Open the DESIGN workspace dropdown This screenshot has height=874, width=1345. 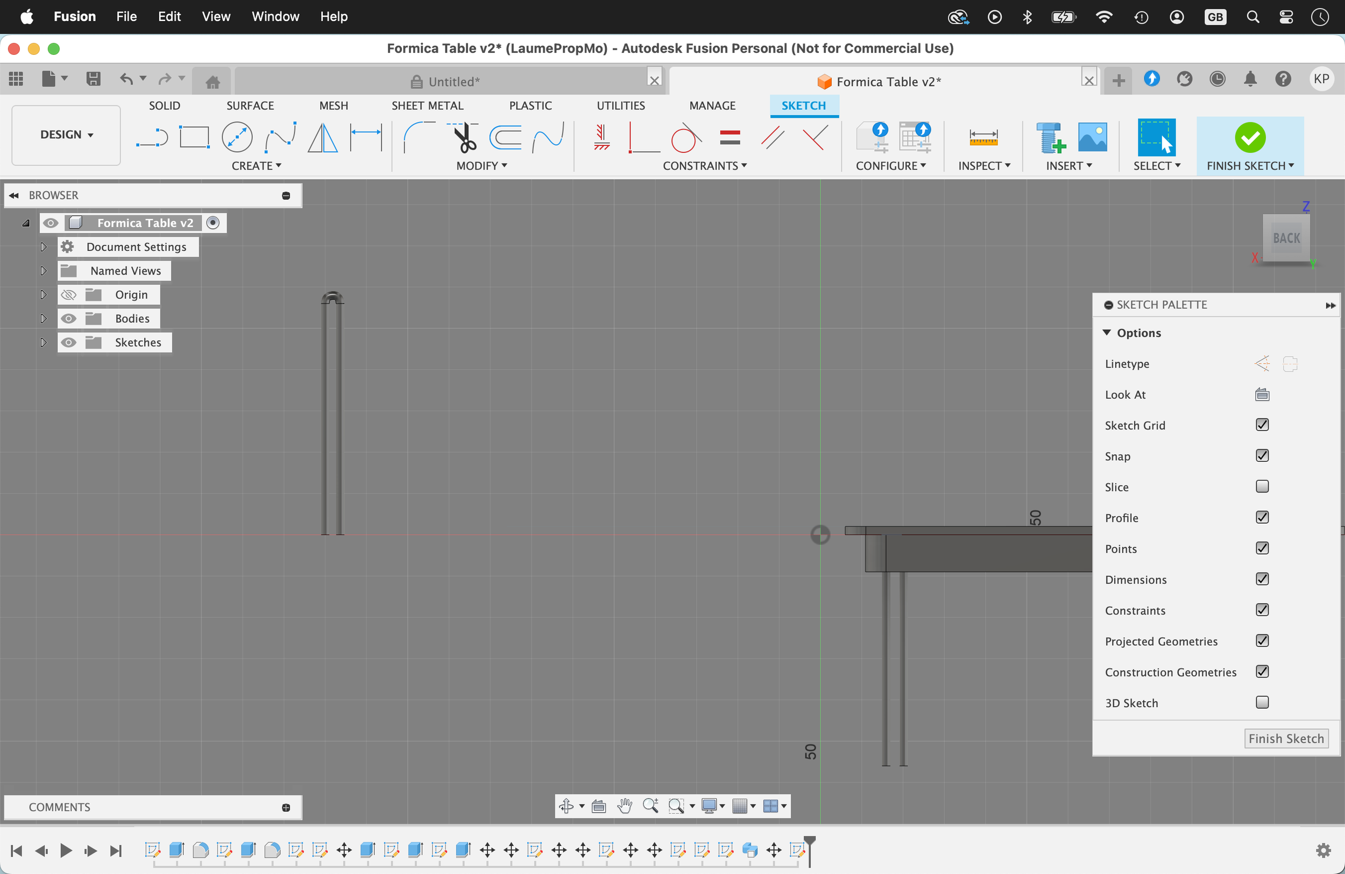[66, 135]
